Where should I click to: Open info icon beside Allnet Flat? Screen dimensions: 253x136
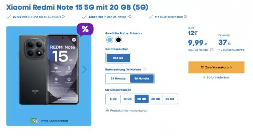point(130,17)
